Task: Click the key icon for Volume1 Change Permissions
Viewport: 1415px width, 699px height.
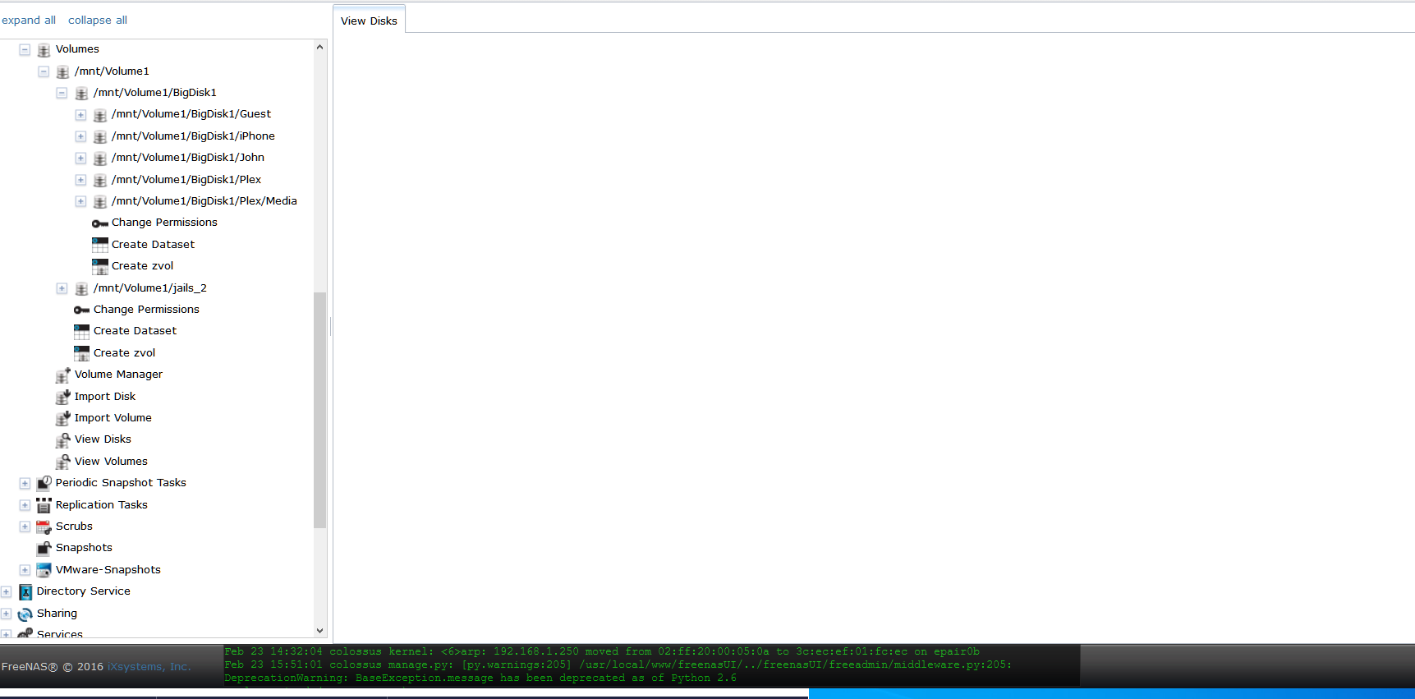Action: (81, 310)
